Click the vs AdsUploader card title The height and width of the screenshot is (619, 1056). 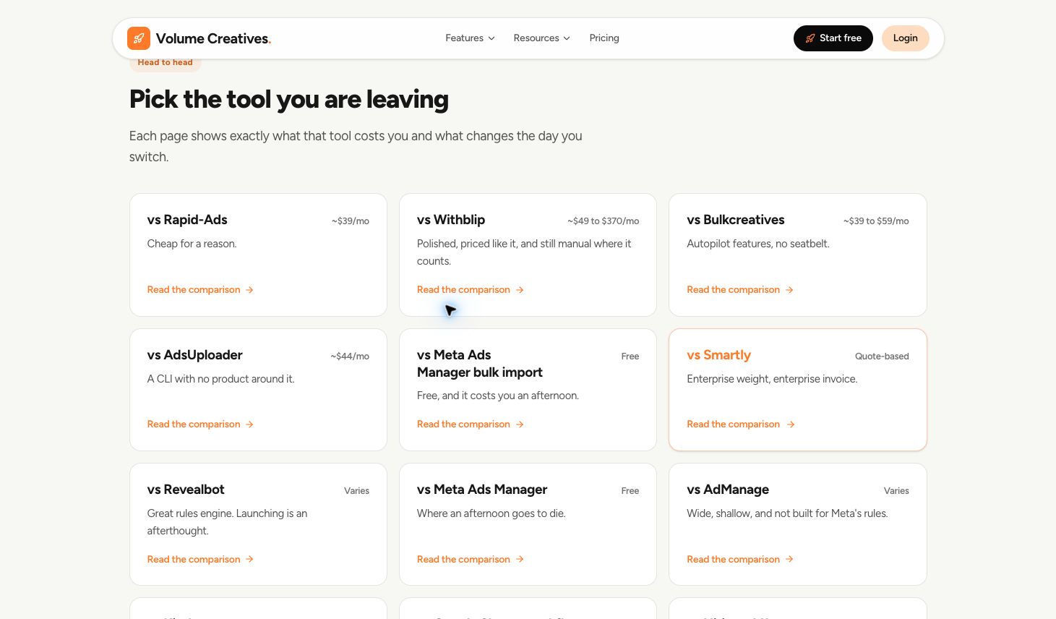pyautogui.click(x=195, y=355)
